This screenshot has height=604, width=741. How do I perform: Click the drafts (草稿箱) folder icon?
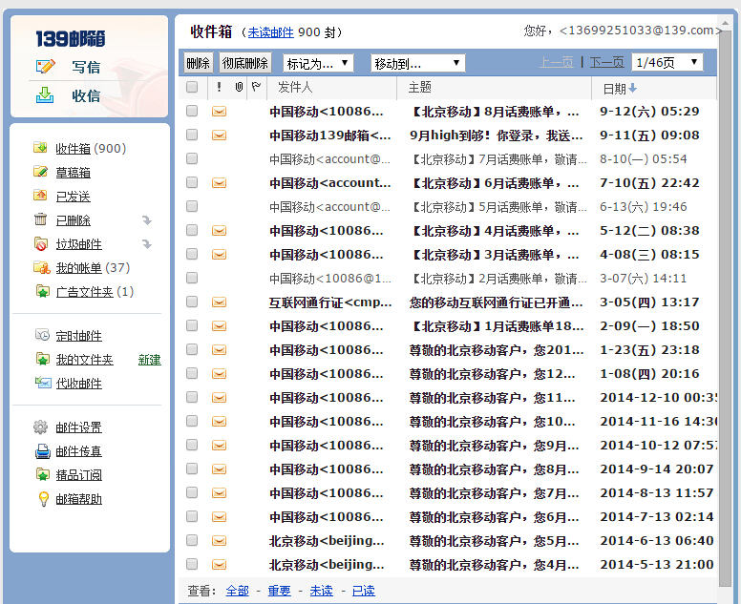(x=40, y=172)
